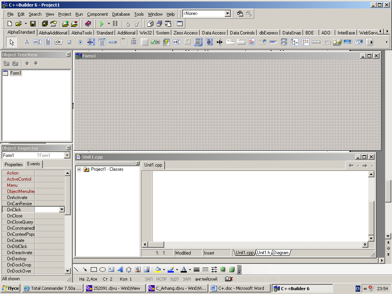Open the Help contents book icon
The width and height of the screenshot is (392, 294).
point(88,24)
